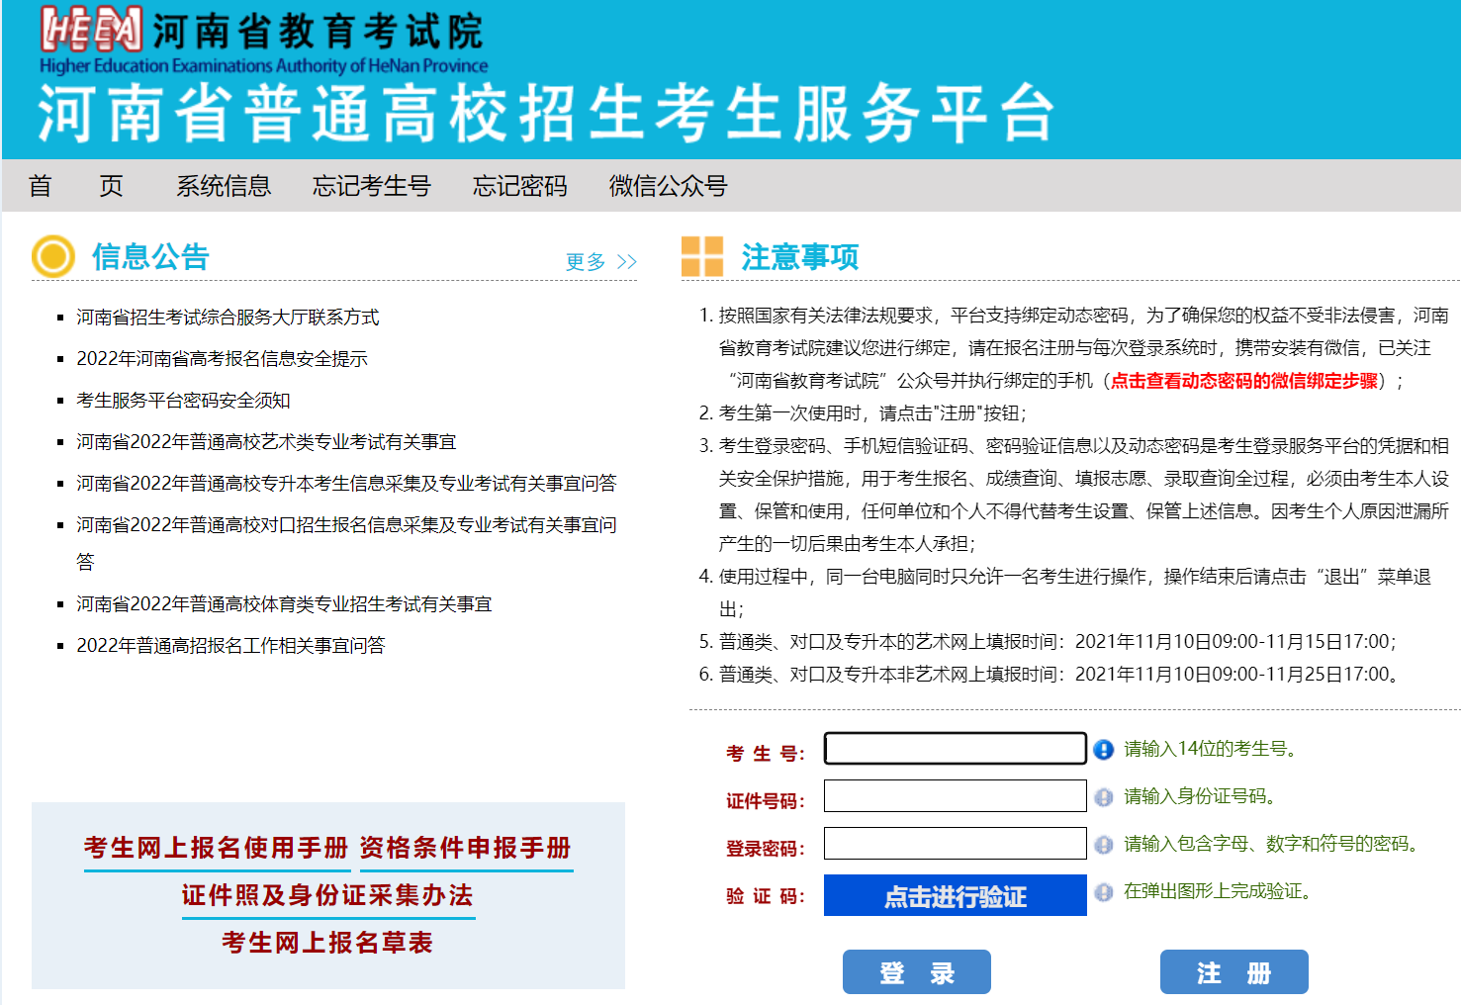
Task: Click 更多 >> to see more announcements
Action: 601,261
